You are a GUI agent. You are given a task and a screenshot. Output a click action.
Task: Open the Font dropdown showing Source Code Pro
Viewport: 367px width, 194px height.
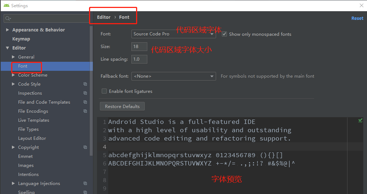(173, 34)
